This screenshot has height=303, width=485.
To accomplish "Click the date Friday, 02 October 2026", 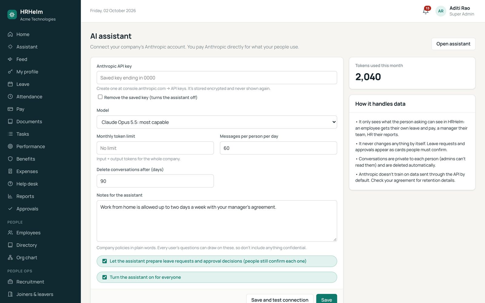I will pos(113,11).
